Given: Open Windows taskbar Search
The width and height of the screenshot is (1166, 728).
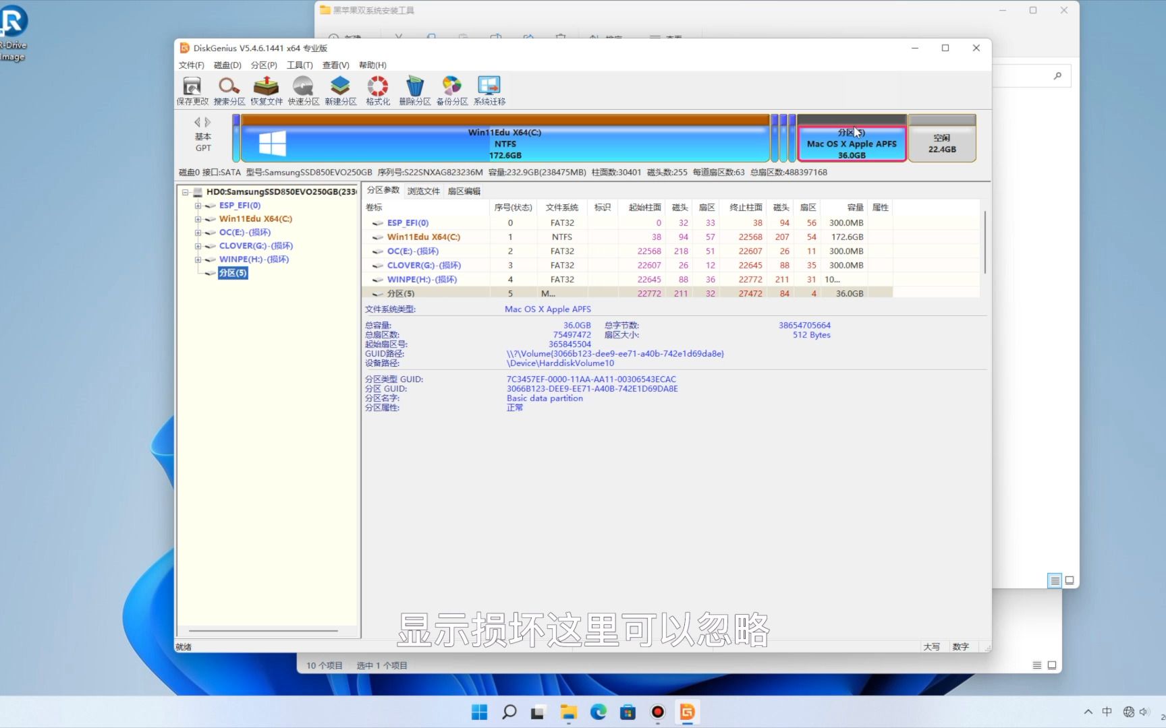Looking at the screenshot, I should 509,712.
